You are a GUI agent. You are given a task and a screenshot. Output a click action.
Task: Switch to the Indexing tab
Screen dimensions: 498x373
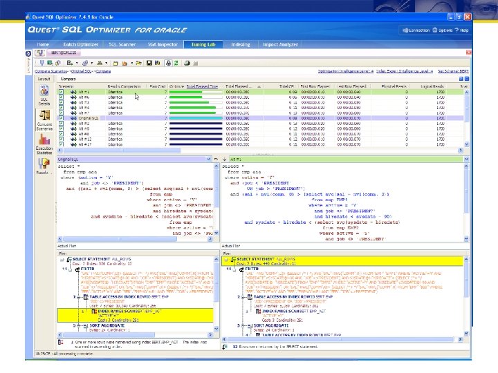(x=241, y=44)
